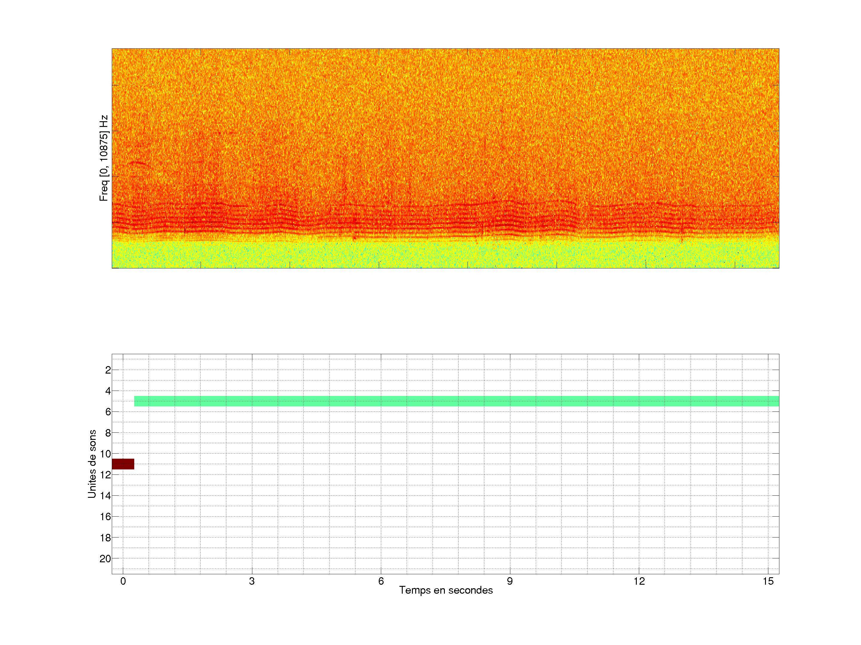Click the 'Temps en secondes' axis label
The width and height of the screenshot is (861, 645).
tap(446, 590)
